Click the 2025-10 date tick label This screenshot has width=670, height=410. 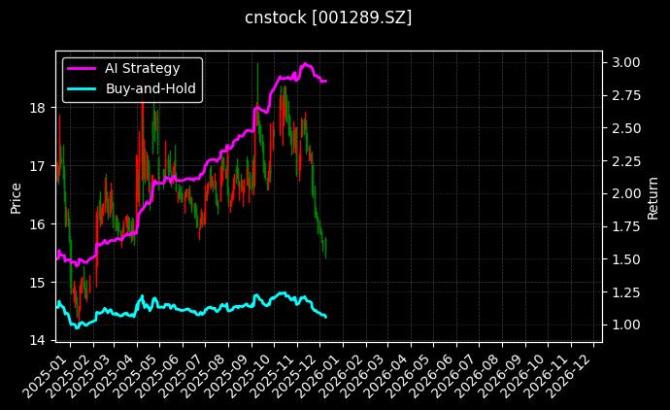pyautogui.click(x=259, y=372)
